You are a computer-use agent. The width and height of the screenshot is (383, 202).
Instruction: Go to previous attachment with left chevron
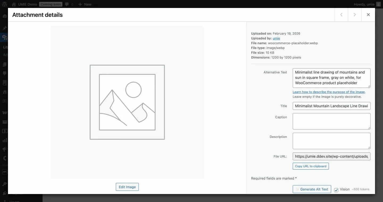(x=341, y=15)
